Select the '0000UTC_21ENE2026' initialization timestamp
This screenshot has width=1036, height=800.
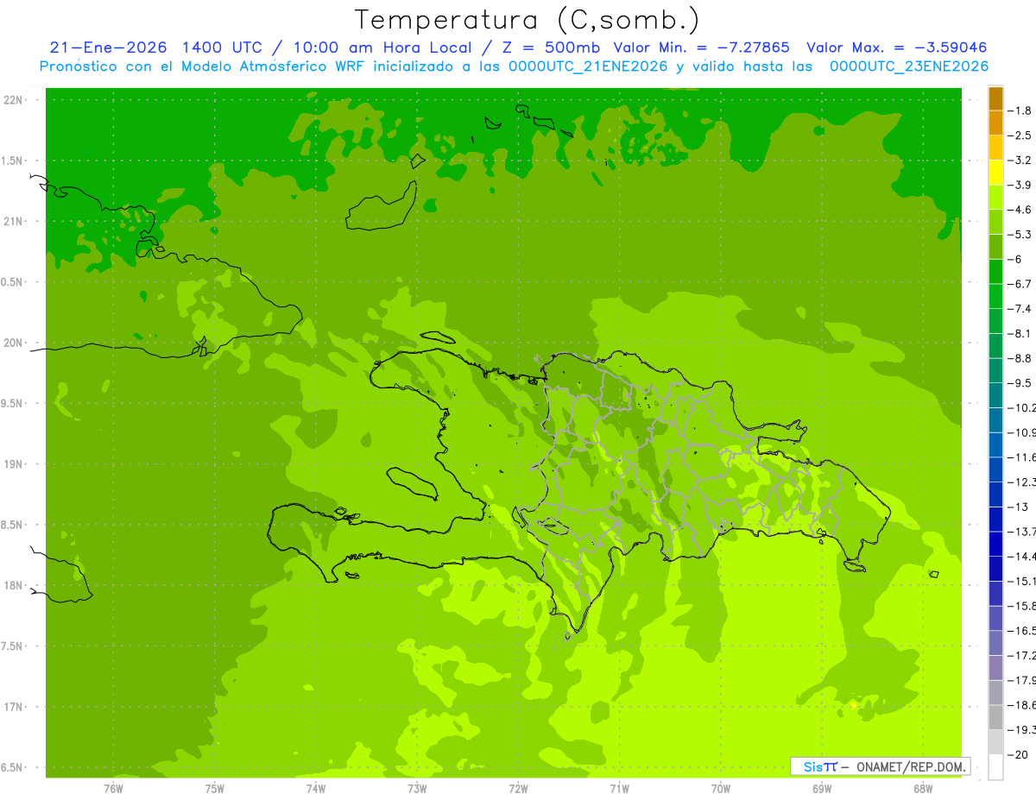pyautogui.click(x=588, y=66)
